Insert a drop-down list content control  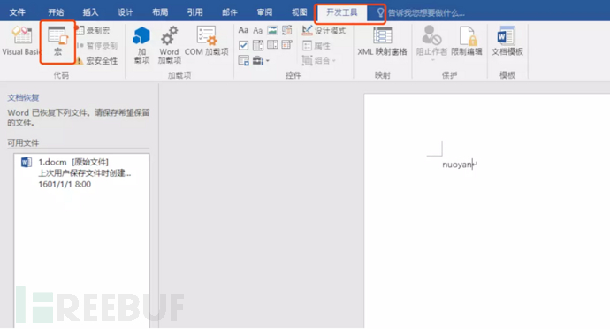272,46
